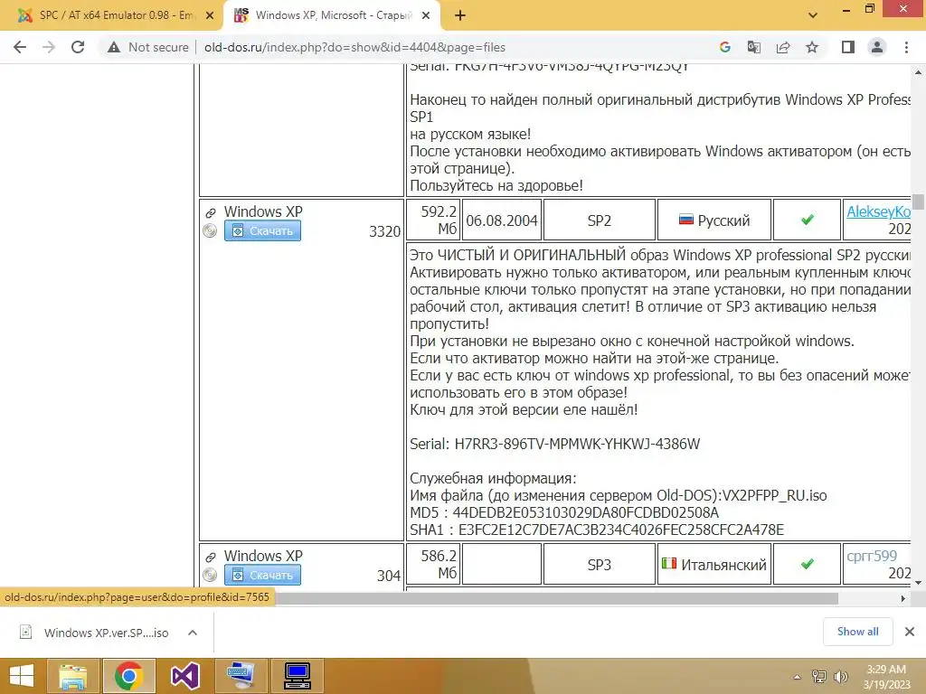This screenshot has height=694, width=926.
Task: Click the address bar URL field
Action: [354, 47]
